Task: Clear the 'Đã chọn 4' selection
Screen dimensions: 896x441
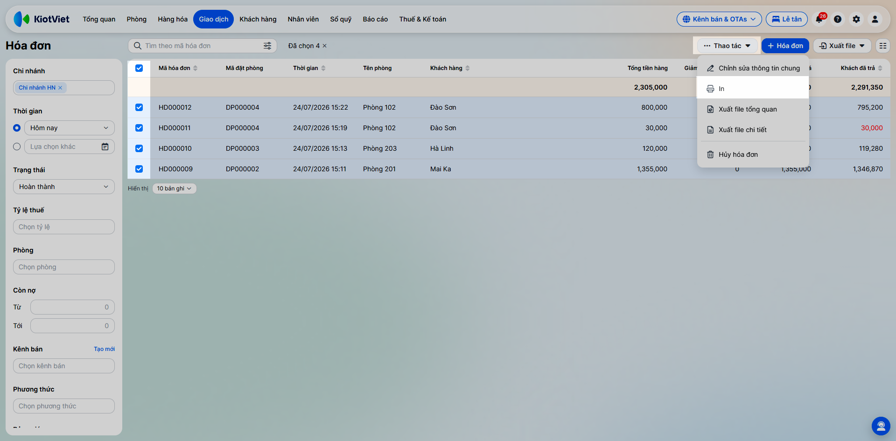Action: pyautogui.click(x=325, y=46)
